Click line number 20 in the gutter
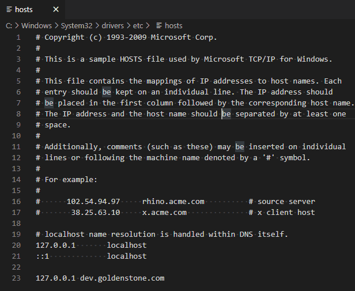 16,245
